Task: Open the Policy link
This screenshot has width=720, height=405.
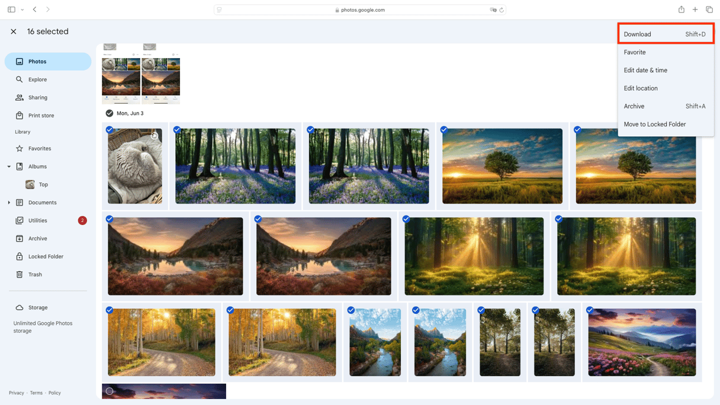Action: [x=54, y=393]
